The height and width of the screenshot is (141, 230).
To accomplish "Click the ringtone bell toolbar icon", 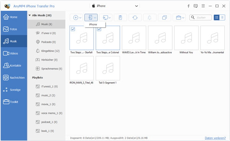I will coord(149,18).
